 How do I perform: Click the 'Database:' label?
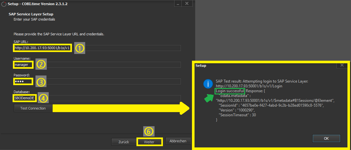(x=22, y=92)
